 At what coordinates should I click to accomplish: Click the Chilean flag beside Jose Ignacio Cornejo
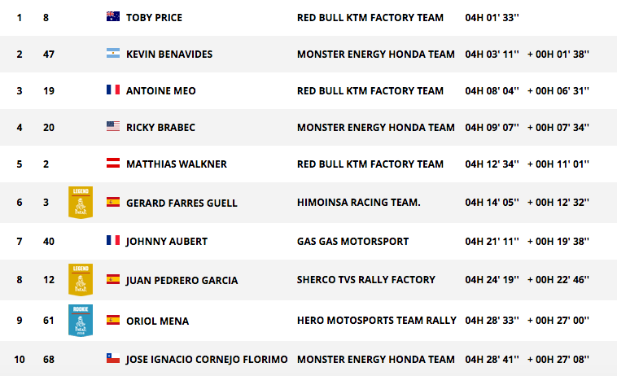click(x=113, y=358)
